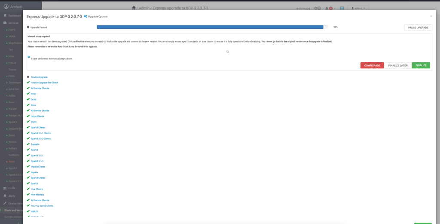The image size is (440, 224).
Task: Click the alerts bell icon
Action: click(x=327, y=8)
